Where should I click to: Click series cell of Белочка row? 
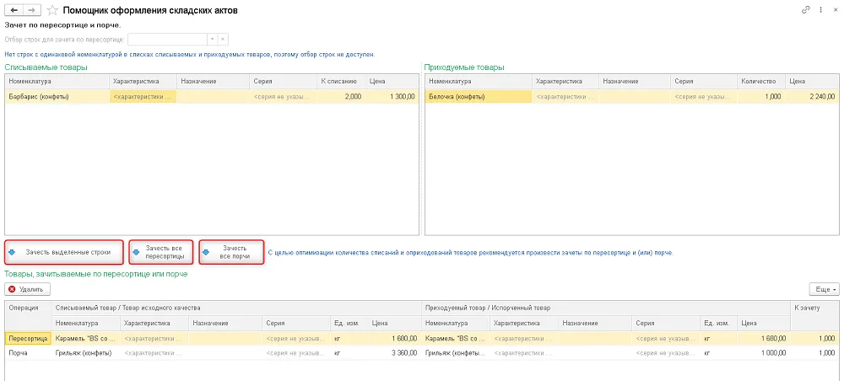[x=704, y=97]
